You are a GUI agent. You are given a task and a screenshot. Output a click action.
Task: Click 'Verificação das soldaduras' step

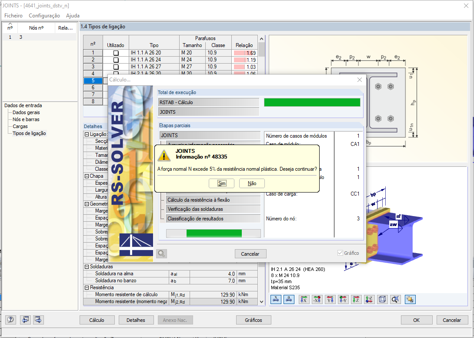[x=213, y=209]
